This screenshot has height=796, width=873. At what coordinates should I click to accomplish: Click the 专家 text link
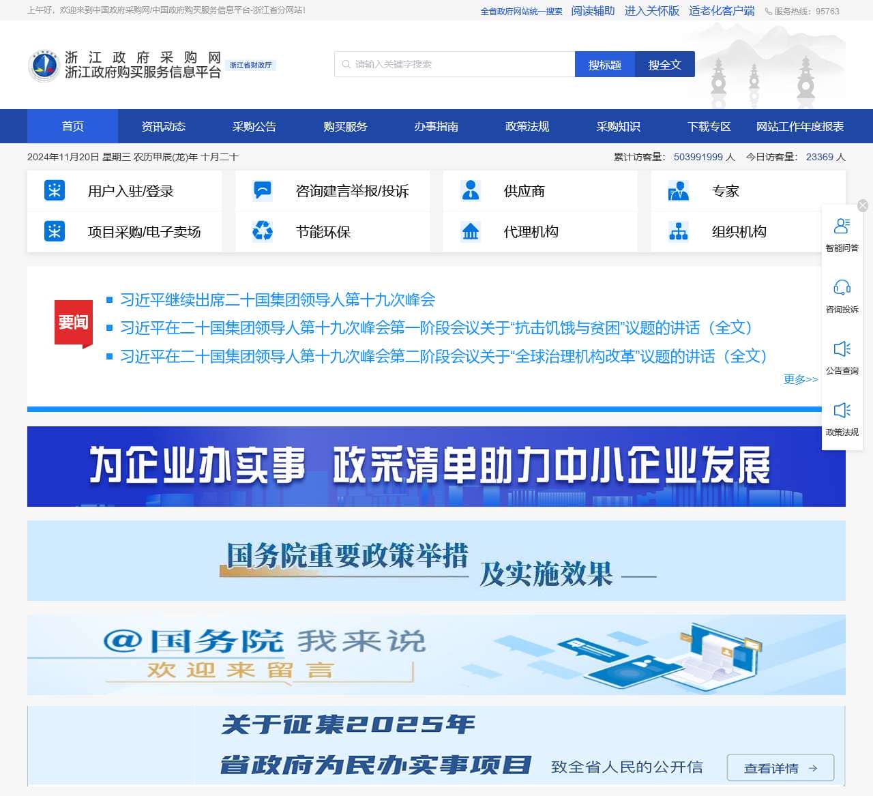click(726, 191)
